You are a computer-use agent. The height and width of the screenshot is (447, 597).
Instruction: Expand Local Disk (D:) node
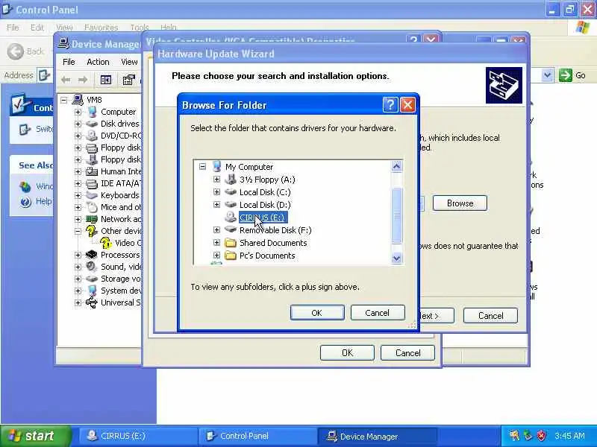[x=216, y=204]
